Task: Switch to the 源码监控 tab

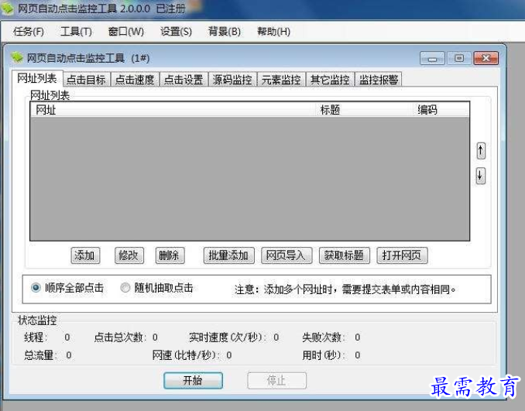Action: 233,80
